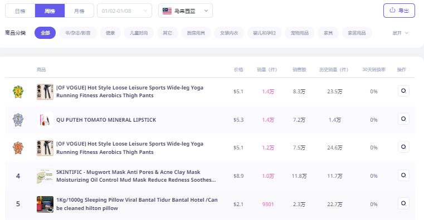Filter by 婴儿和孕妇 category
424x220 pixels.
pyautogui.click(x=265, y=33)
